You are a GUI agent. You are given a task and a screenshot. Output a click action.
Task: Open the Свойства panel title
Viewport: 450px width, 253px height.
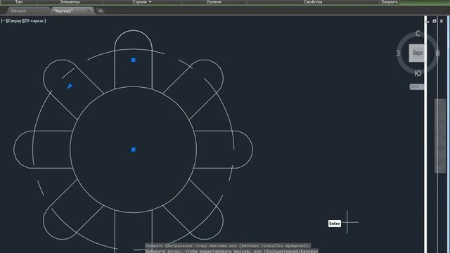[x=313, y=2]
